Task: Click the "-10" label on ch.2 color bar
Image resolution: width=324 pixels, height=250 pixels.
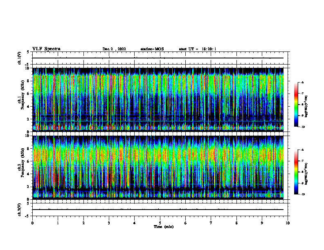Action: (x=303, y=194)
